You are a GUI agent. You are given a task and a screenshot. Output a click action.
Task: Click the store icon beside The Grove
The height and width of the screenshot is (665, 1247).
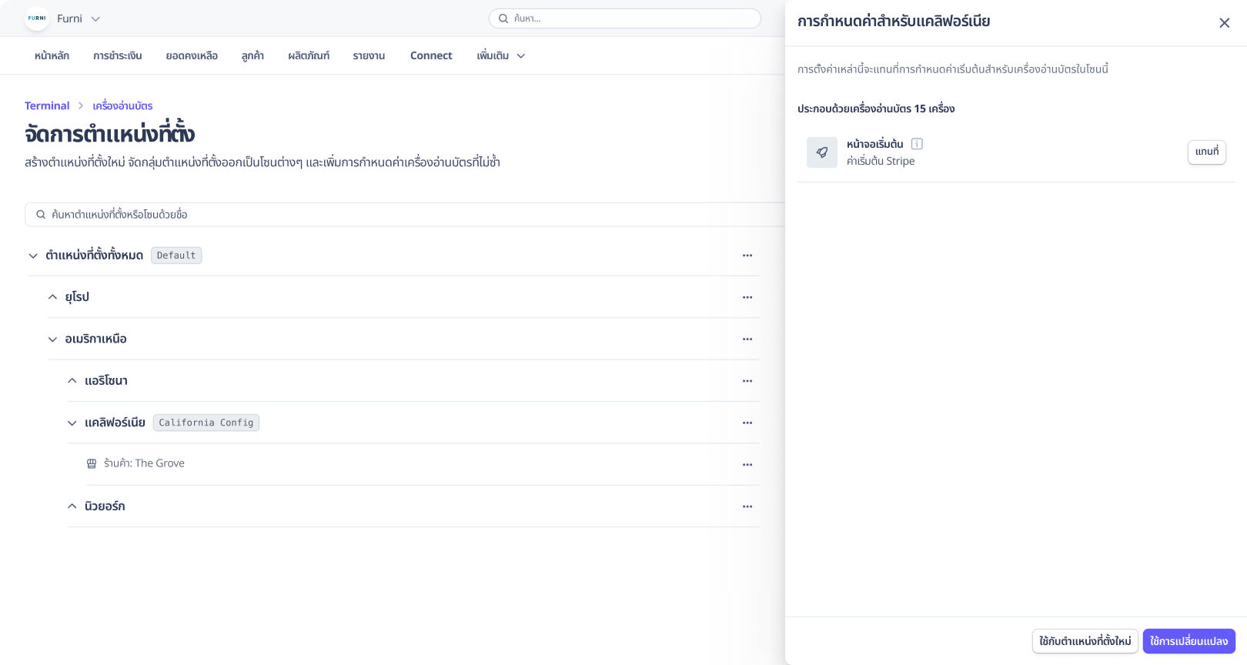point(92,463)
